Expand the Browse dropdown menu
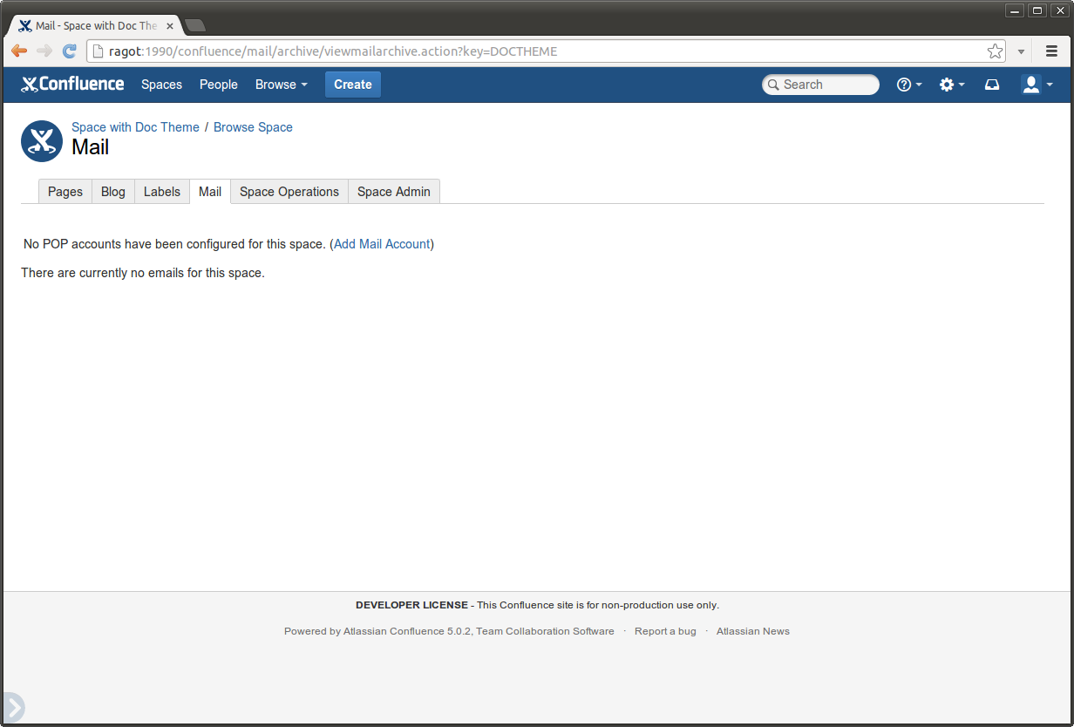1074x727 pixels. click(281, 85)
